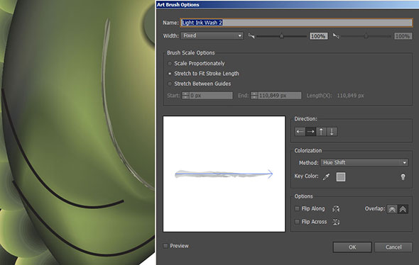Open the Width Fixed dropdown
Screen dimensions: 419x265
point(212,35)
